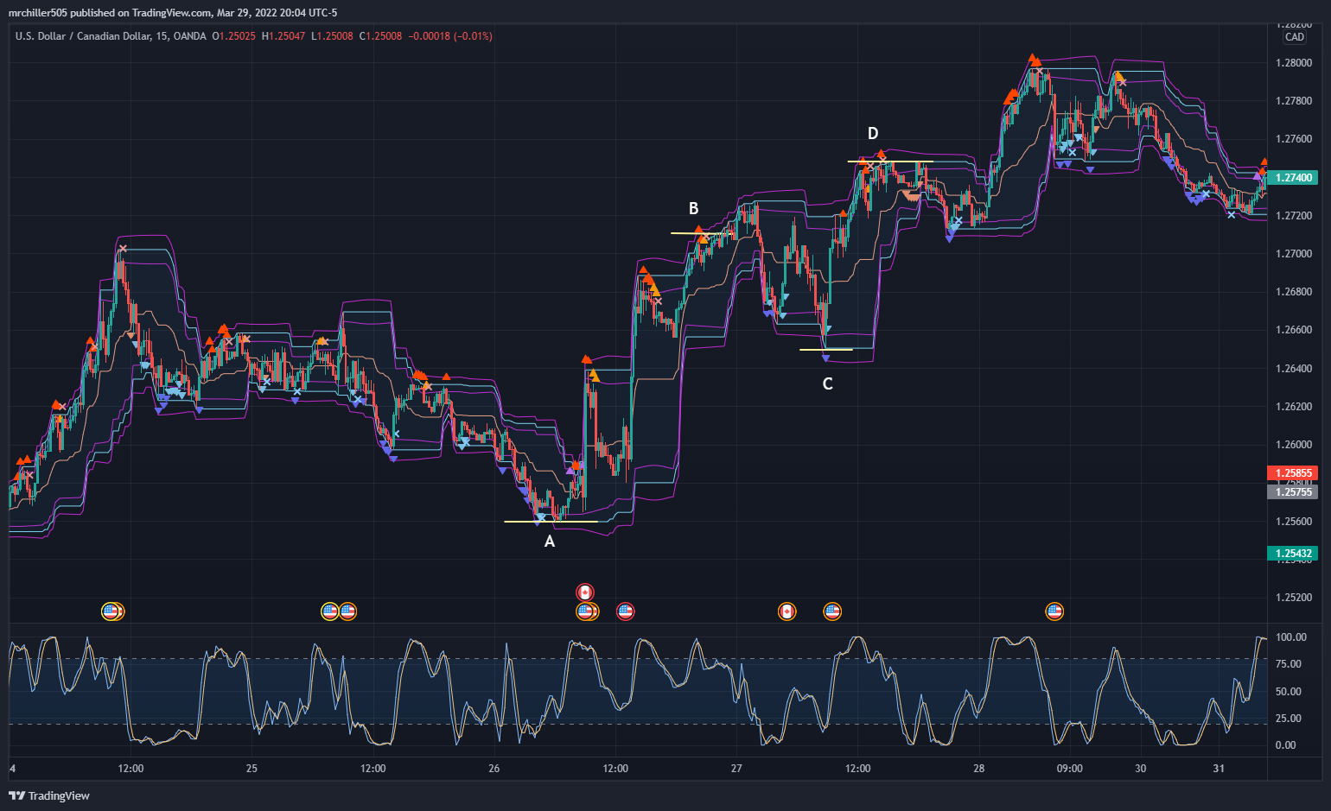Click the '1.26600' price axis value
This screenshot has height=811, width=1331.
point(1293,330)
